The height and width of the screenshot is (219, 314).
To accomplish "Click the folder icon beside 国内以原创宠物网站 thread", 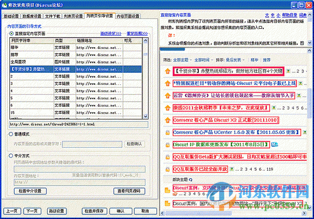I will [x=167, y=204].
